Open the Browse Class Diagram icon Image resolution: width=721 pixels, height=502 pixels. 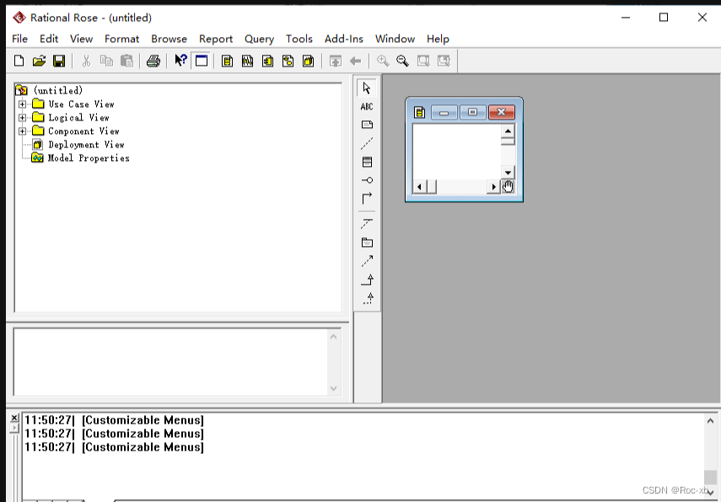[227, 61]
